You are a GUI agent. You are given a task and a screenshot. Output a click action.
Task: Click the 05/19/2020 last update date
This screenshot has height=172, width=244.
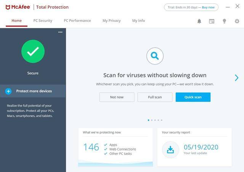(x=201, y=147)
